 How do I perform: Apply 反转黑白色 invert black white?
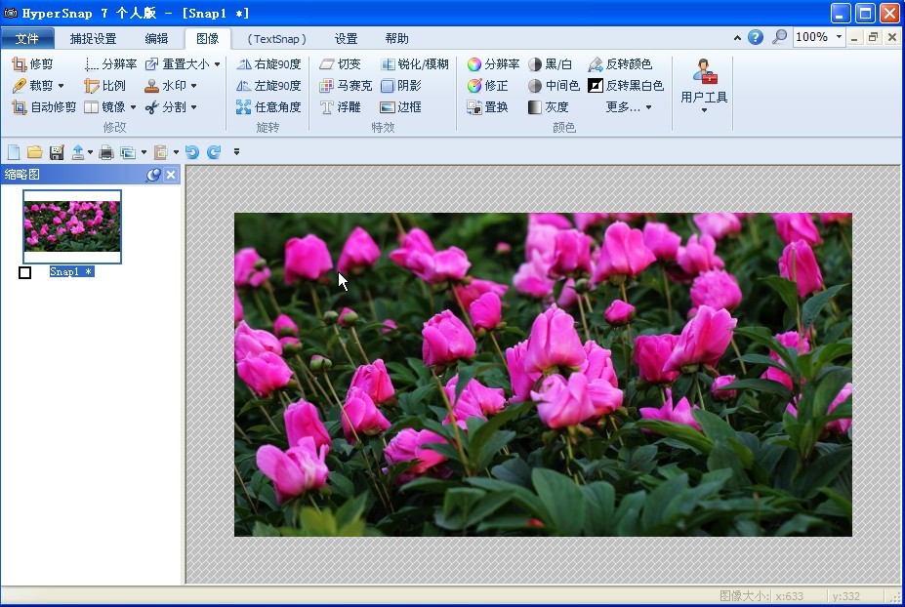pos(626,86)
